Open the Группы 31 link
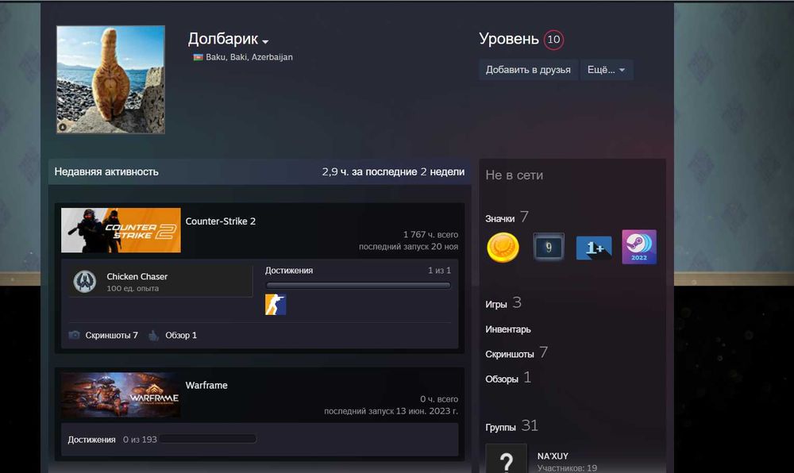The image size is (794, 473). point(511,426)
